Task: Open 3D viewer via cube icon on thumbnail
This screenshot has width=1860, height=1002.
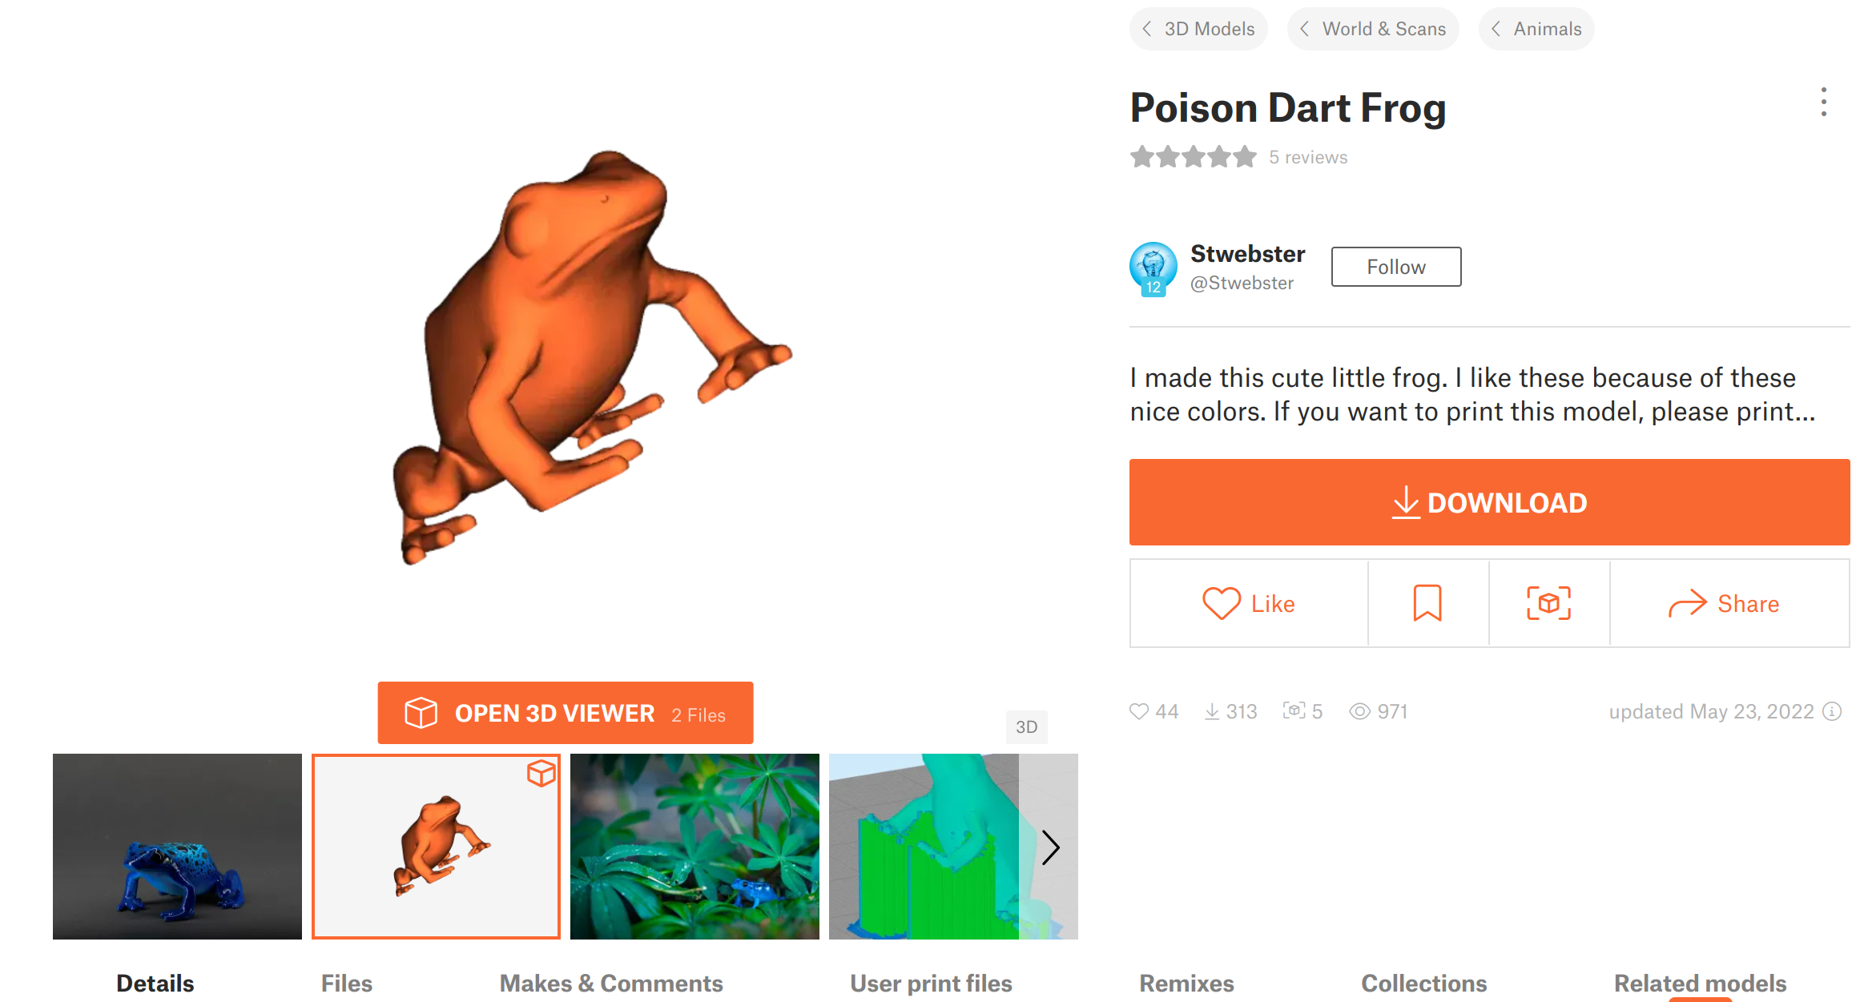Action: 541,774
